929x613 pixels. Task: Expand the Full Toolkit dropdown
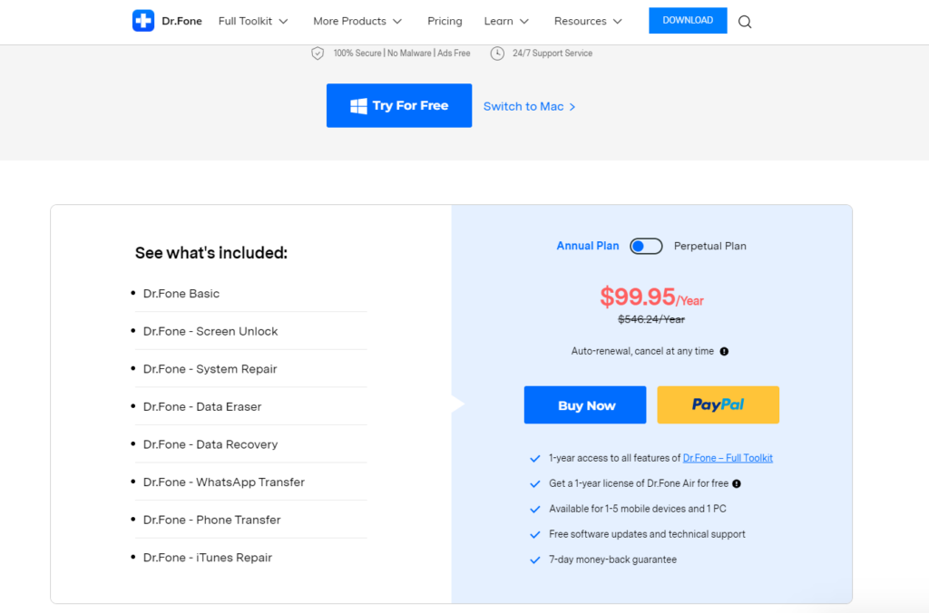pos(253,21)
